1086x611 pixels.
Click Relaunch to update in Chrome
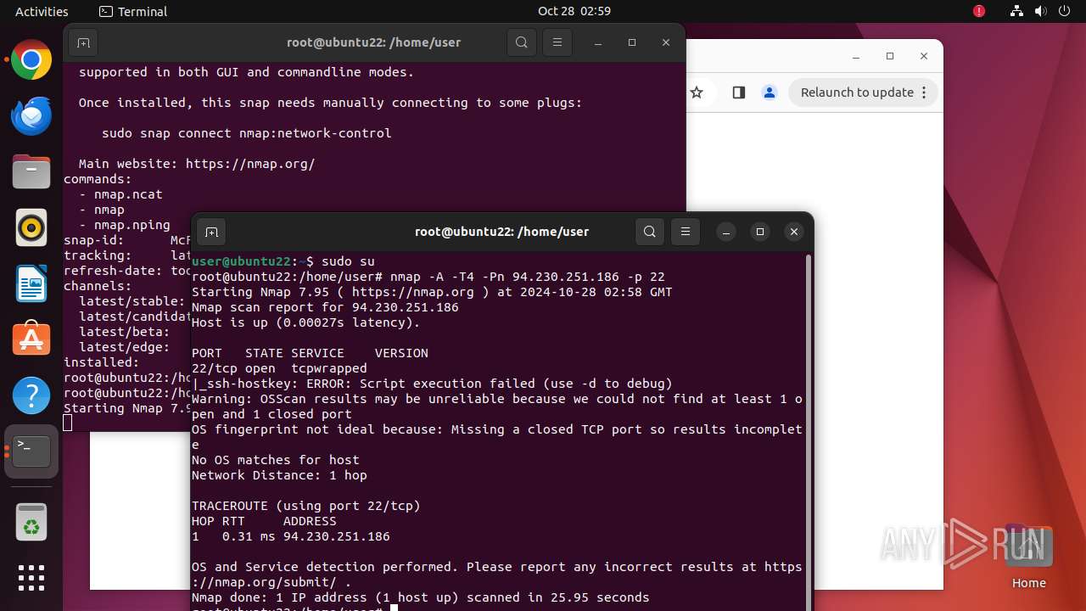[857, 92]
